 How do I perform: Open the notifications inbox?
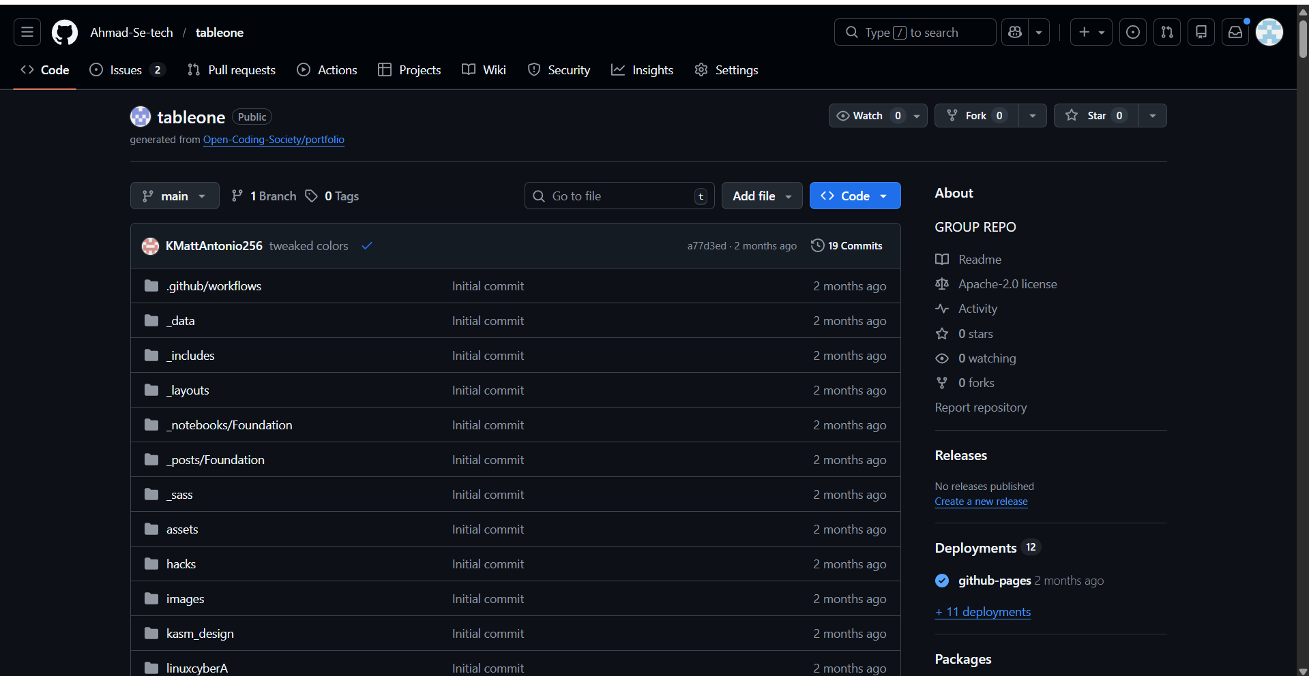tap(1235, 32)
